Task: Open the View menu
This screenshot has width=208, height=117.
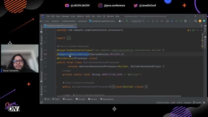Action: pyautogui.click(x=58, y=16)
